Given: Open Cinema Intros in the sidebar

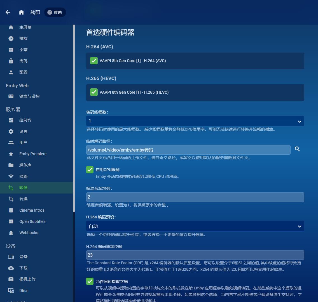Looking at the screenshot, I should 32,210.
